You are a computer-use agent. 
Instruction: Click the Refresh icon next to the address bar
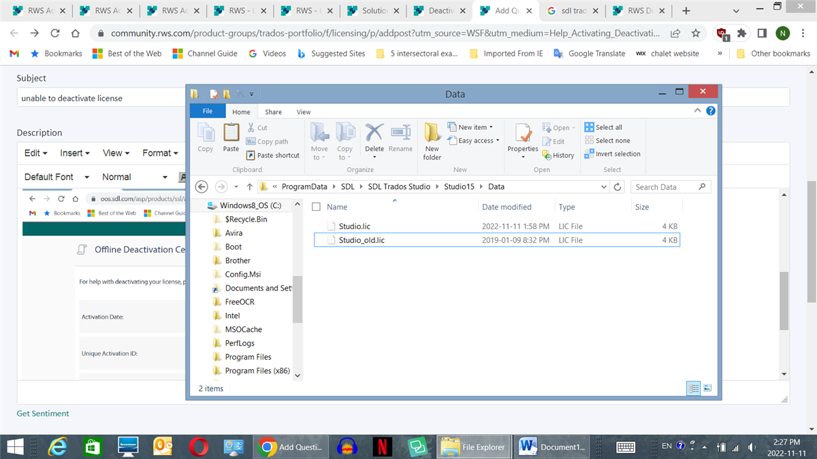[x=618, y=186]
